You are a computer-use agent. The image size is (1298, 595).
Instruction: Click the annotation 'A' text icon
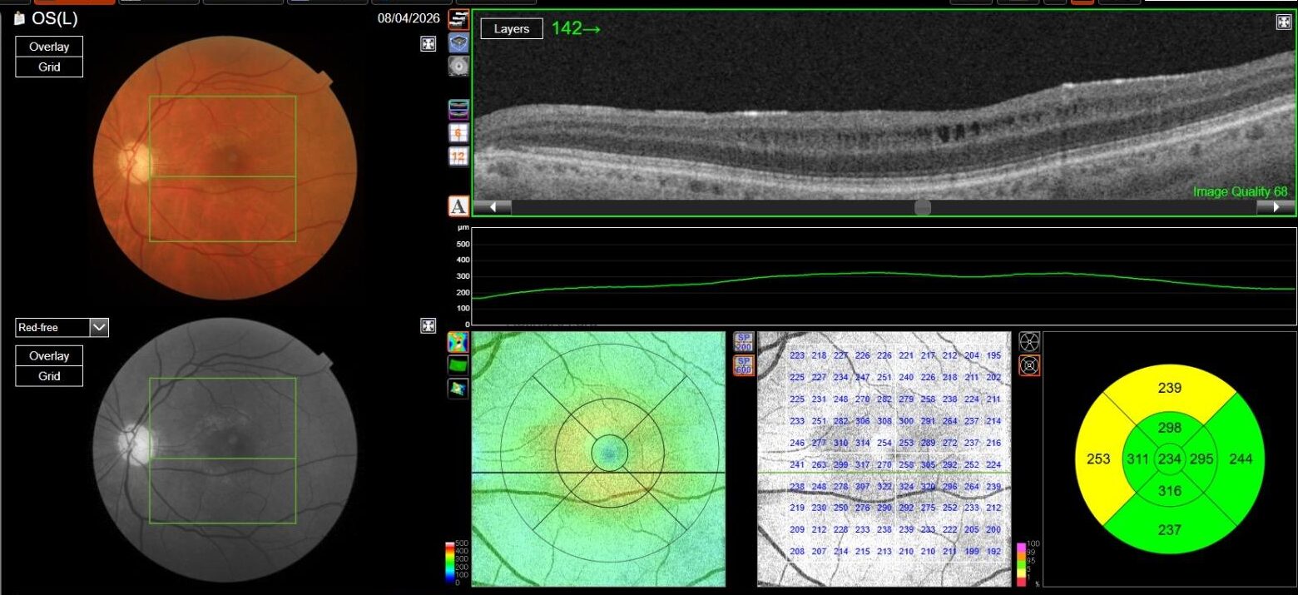(458, 206)
